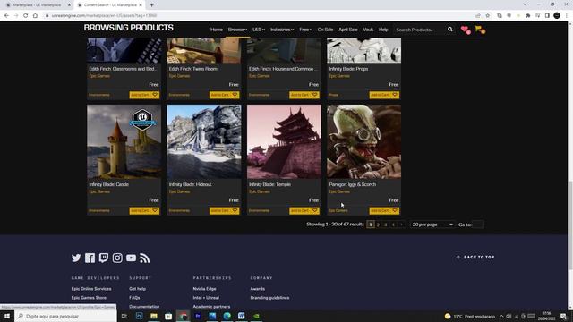Expand the UE5 dropdown menu
The height and width of the screenshot is (322, 573).
point(259,30)
